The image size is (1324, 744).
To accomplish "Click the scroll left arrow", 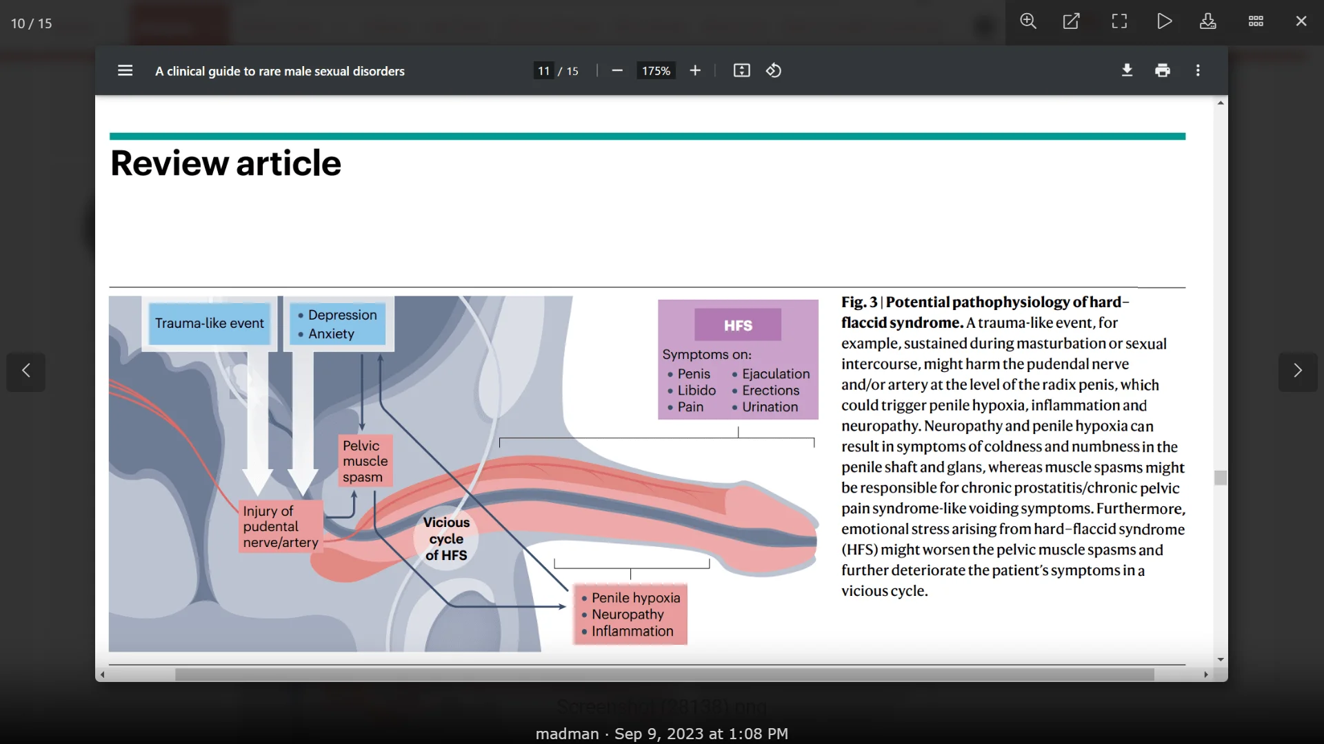I will (103, 674).
